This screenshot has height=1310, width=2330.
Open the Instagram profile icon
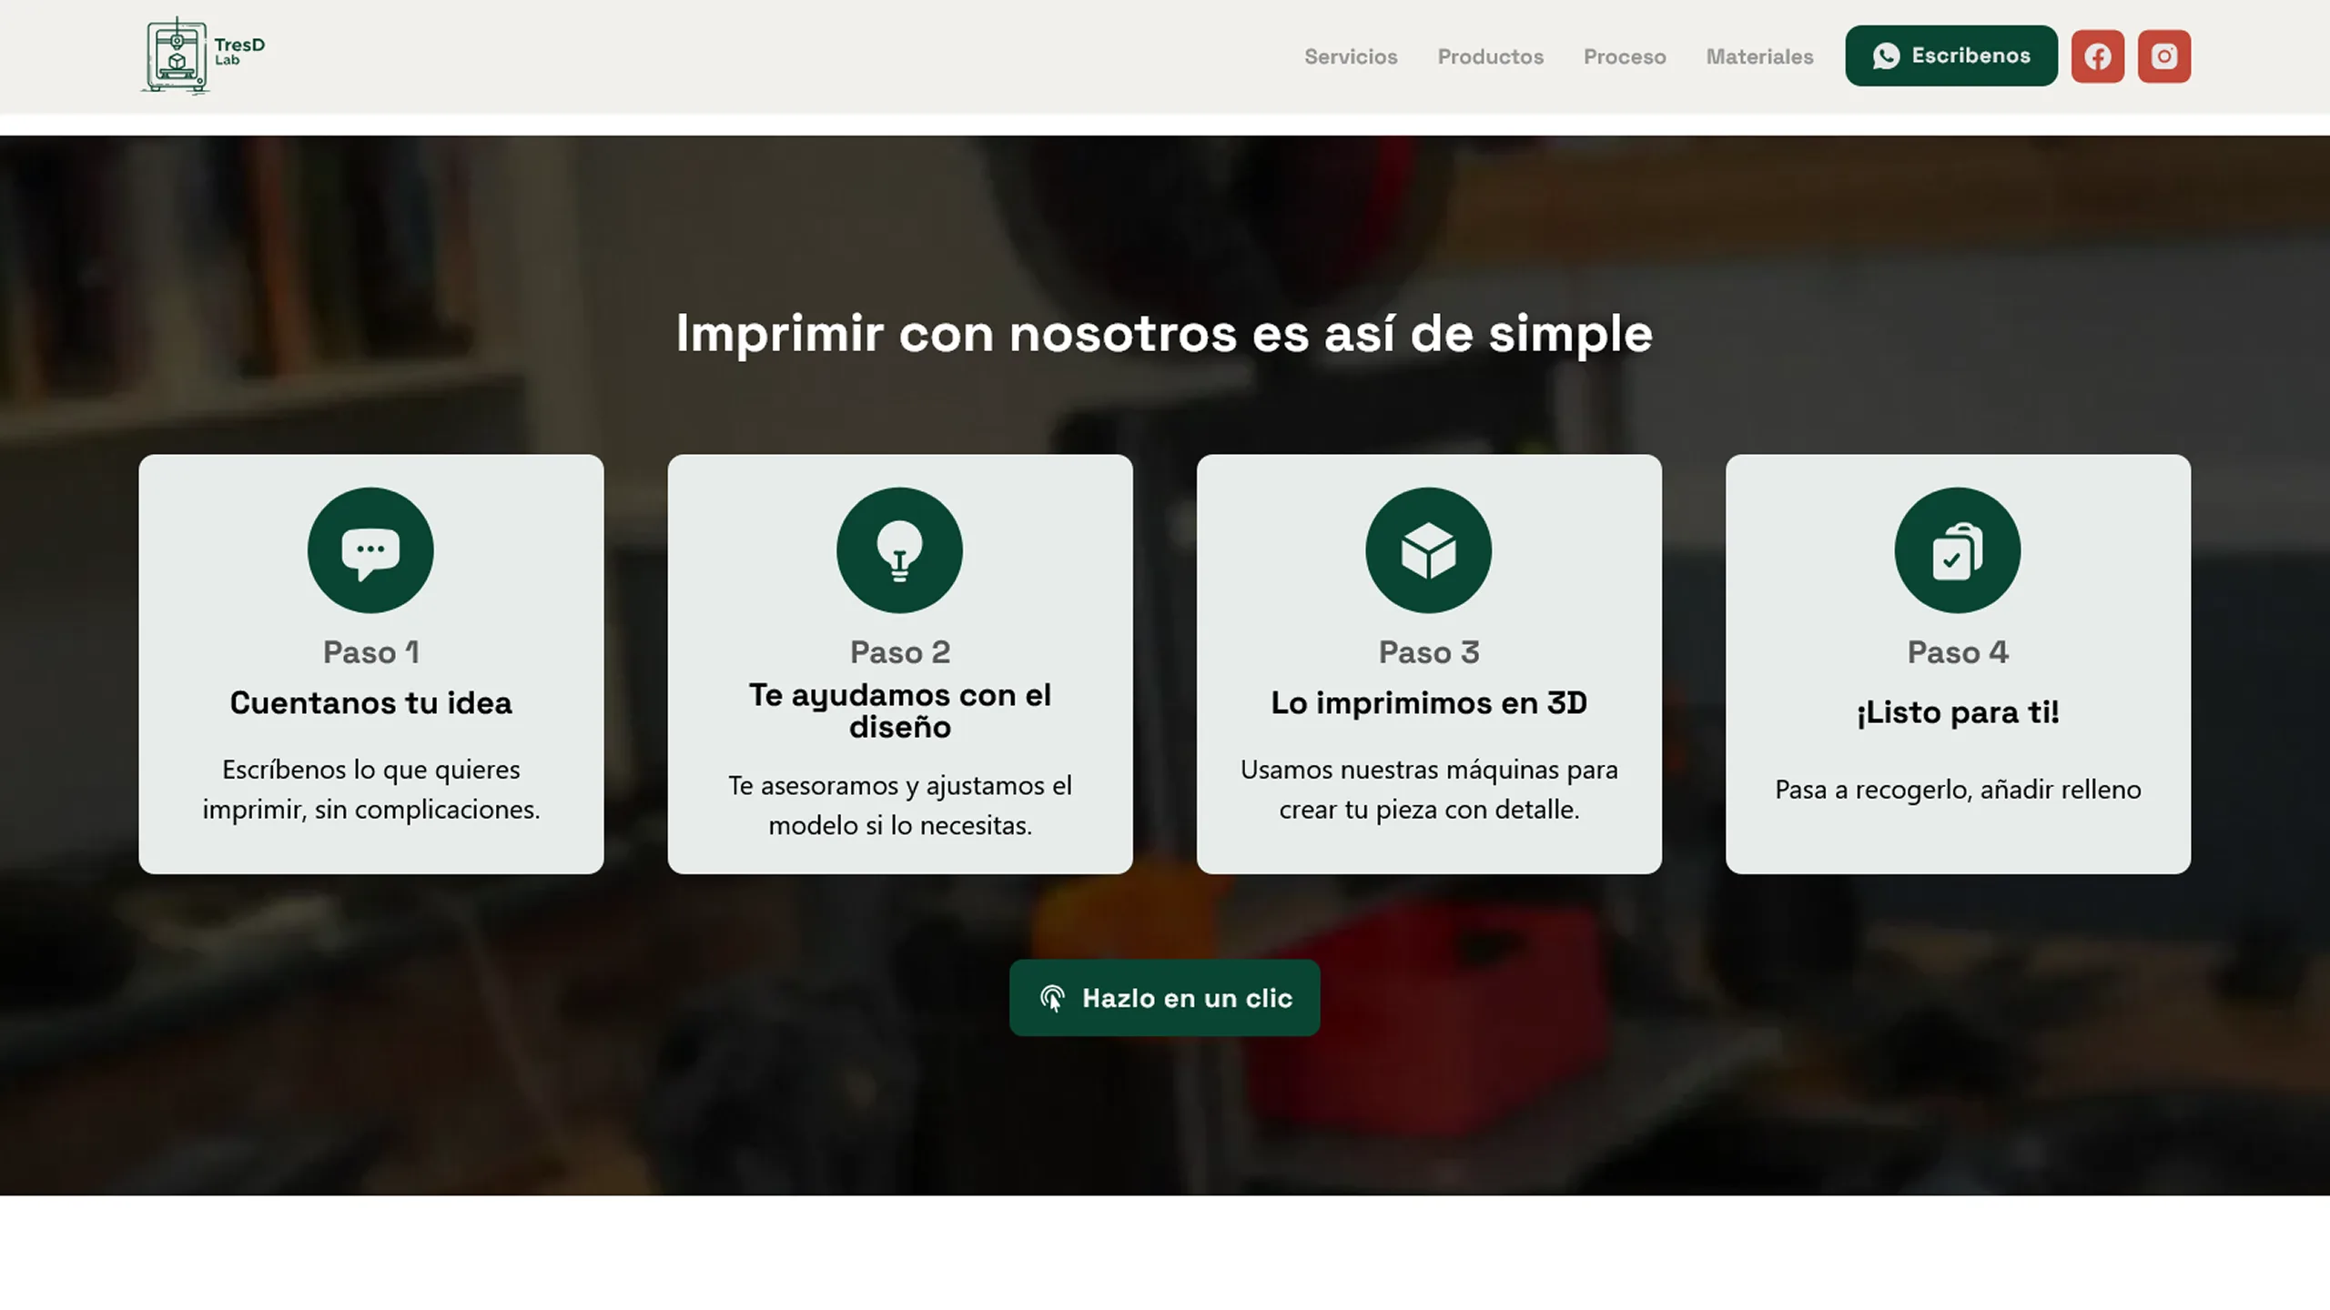click(2164, 56)
